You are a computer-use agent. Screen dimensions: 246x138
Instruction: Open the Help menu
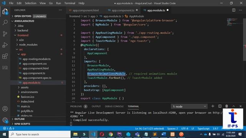click(81, 3)
